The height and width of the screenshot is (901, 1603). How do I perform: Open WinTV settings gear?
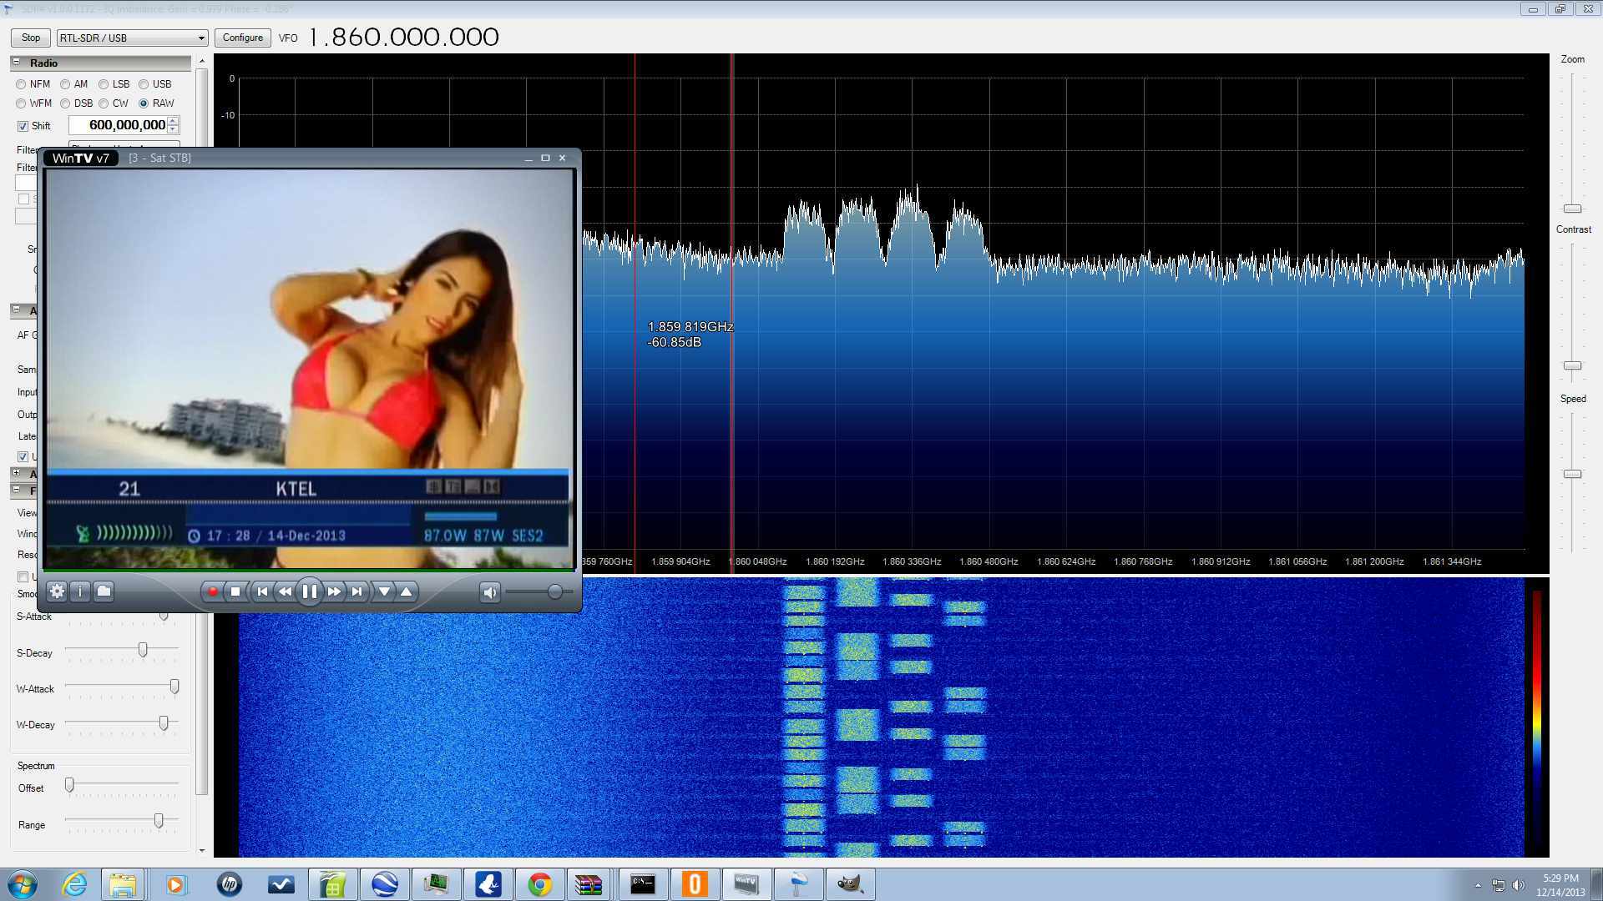coord(57,591)
